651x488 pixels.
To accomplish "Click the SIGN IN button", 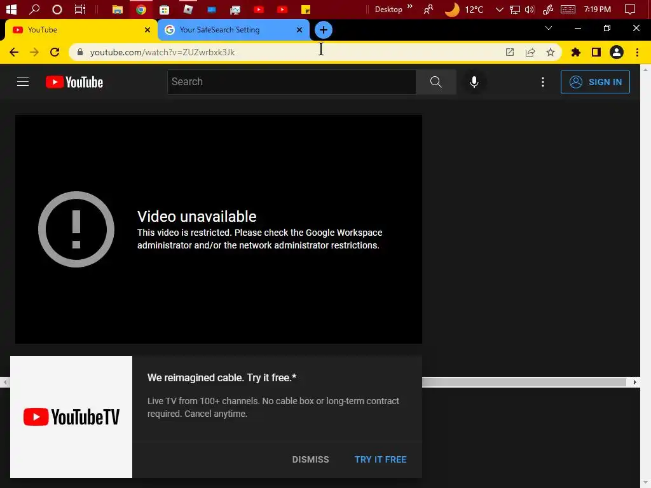I will coord(595,82).
